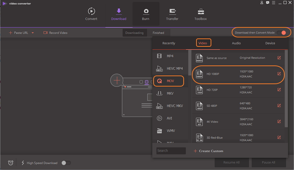This screenshot has width=294, height=170.
Task: Switch to the Audio tab
Action: [236, 43]
